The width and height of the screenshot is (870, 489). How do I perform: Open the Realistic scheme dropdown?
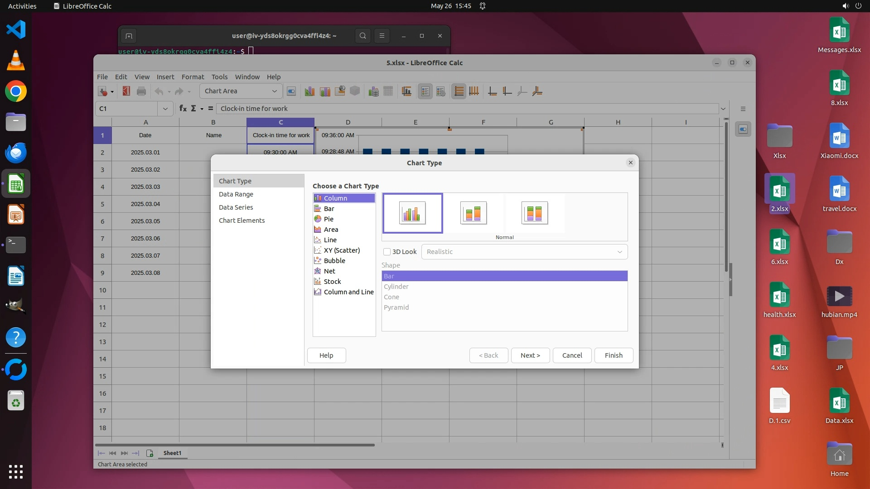(524, 252)
